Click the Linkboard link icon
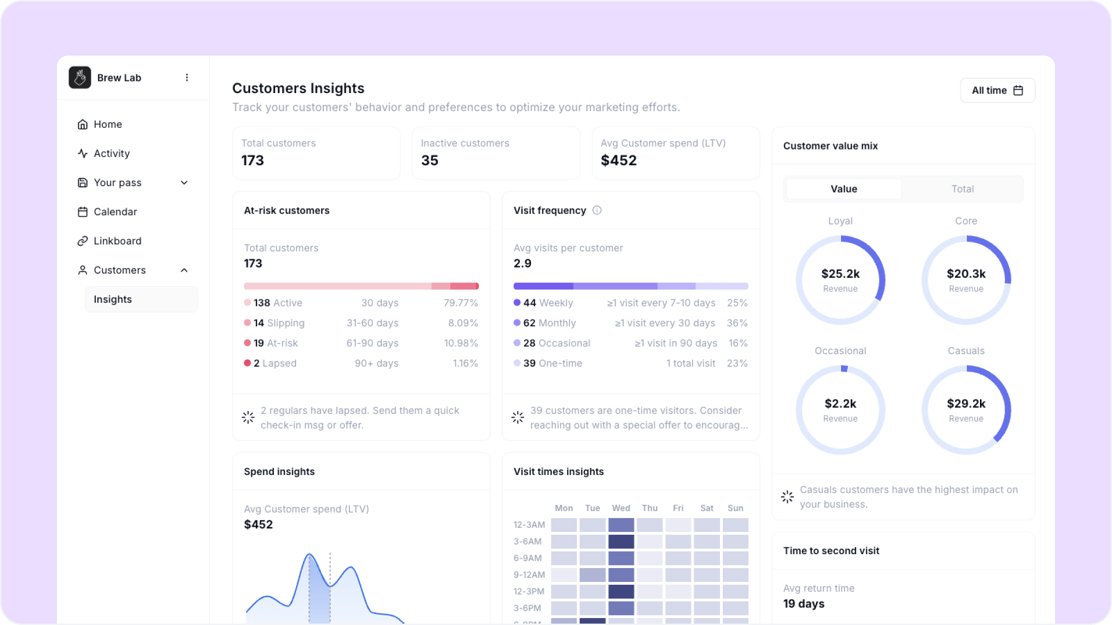Screen dimensions: 1112x625 (x=82, y=241)
